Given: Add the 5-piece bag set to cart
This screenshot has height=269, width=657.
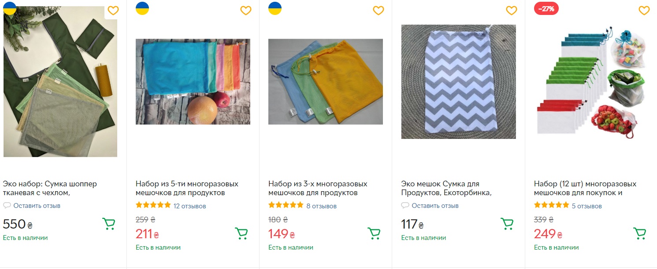Looking at the screenshot, I should point(241,234).
